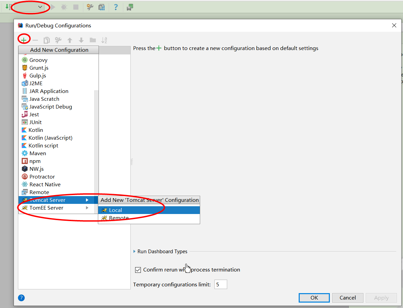Select JAR Application configuration type
The height and width of the screenshot is (308, 403).
coord(57,91)
